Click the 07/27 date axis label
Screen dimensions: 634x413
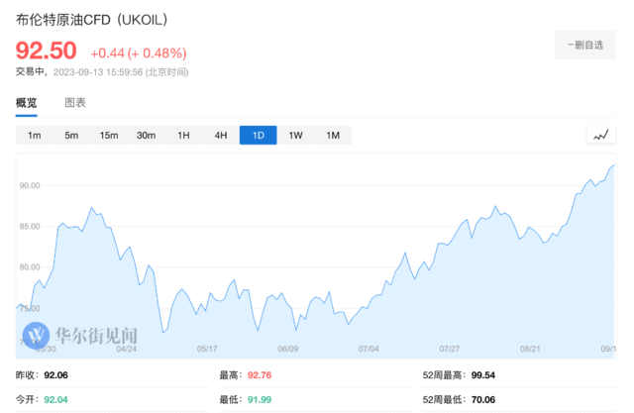coord(450,349)
